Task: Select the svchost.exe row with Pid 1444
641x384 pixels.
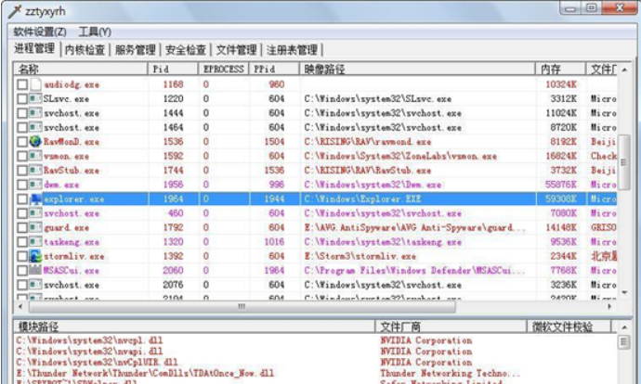Action: [315, 113]
